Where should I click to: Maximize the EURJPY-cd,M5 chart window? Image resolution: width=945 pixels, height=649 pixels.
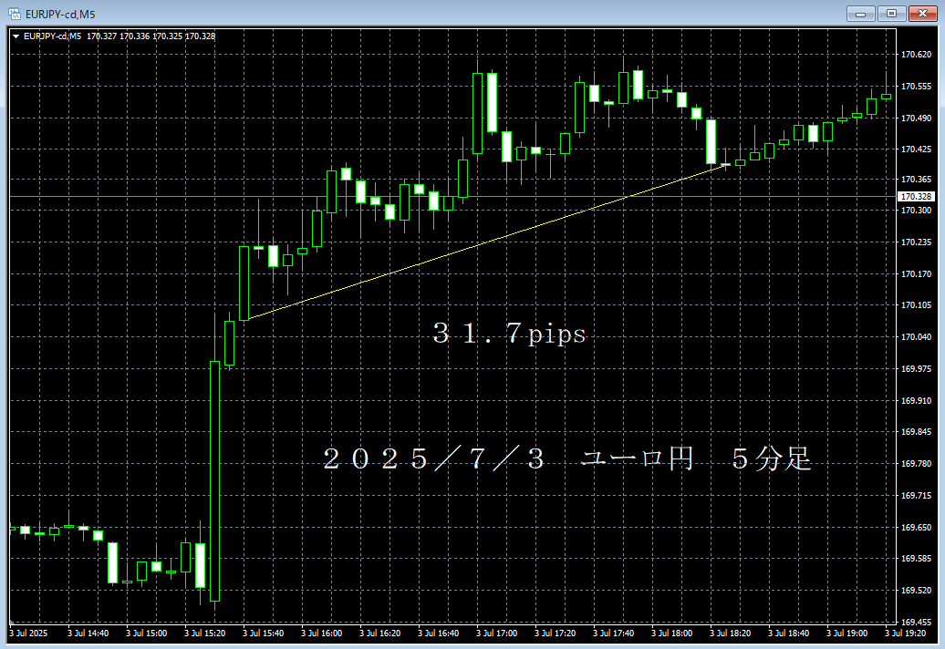pos(891,14)
